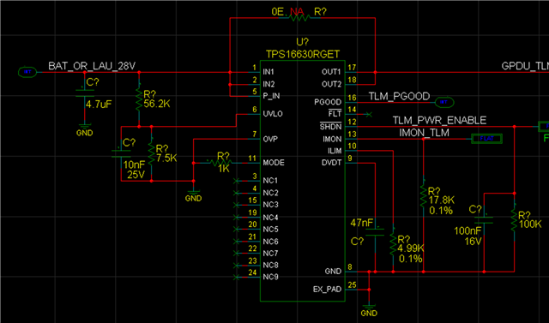Viewport: 549px width, 323px height.
Task: Select the 4.7uF capacitor symbol
Action: (x=84, y=93)
